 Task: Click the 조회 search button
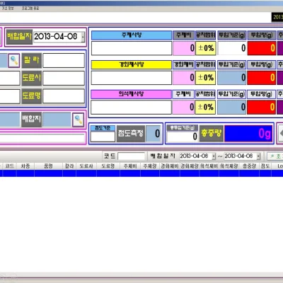[x=275, y=156]
